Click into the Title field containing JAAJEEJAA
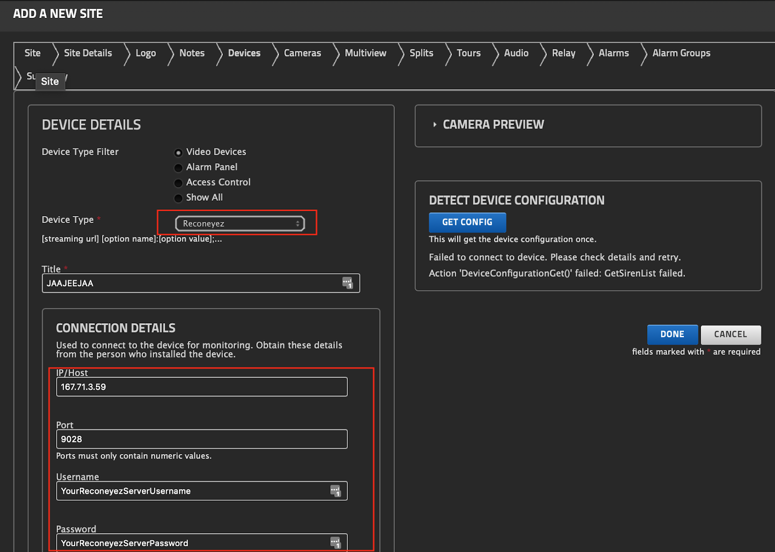Viewport: 775px width, 552px height. (201, 283)
